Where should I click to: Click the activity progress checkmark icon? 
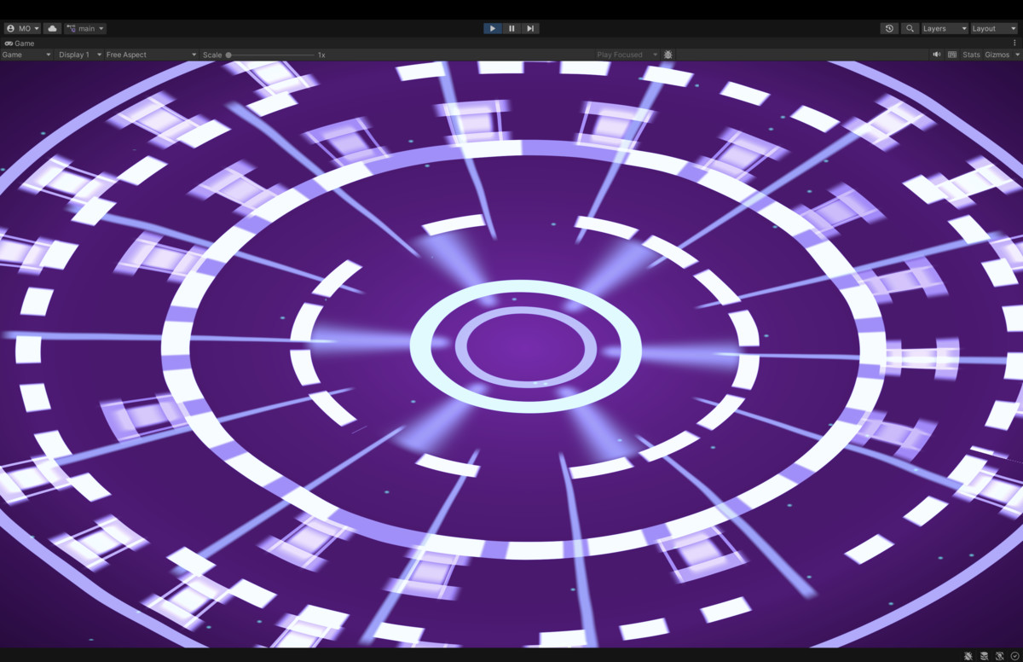point(1014,656)
